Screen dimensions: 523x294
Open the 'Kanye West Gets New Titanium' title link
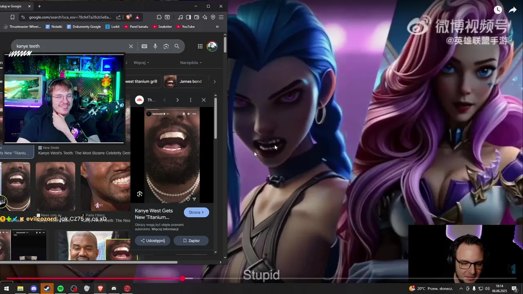click(x=154, y=214)
